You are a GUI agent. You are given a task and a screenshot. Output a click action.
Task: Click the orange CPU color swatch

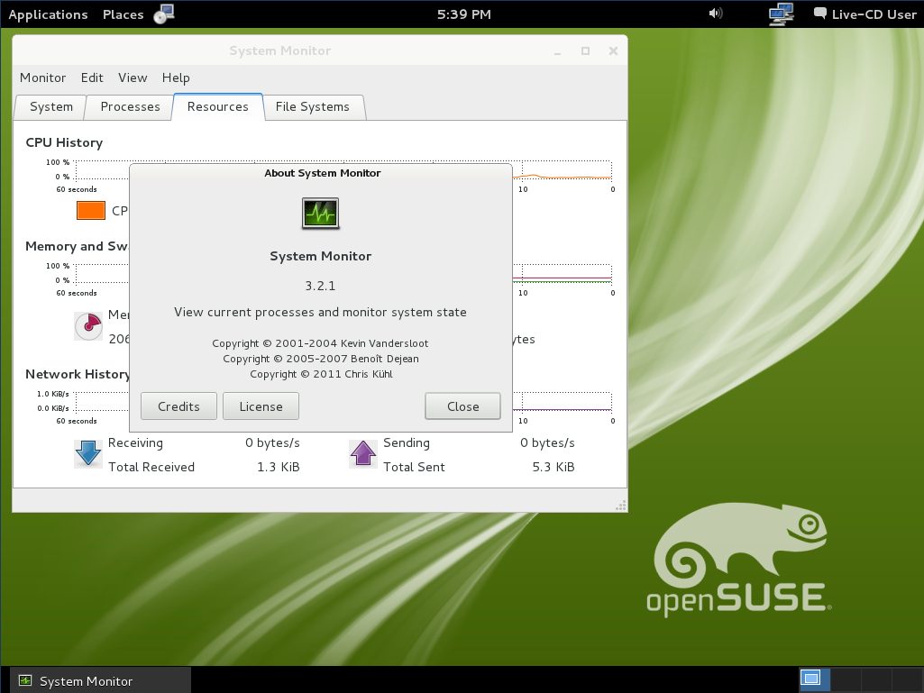pos(91,210)
